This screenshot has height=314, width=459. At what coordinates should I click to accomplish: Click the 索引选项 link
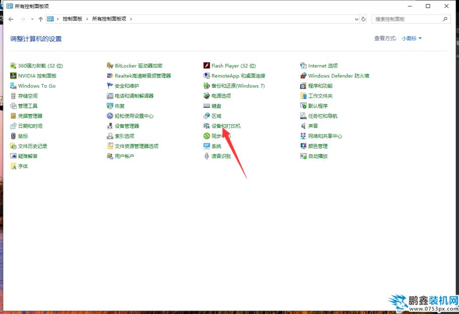pyautogui.click(x=124, y=136)
